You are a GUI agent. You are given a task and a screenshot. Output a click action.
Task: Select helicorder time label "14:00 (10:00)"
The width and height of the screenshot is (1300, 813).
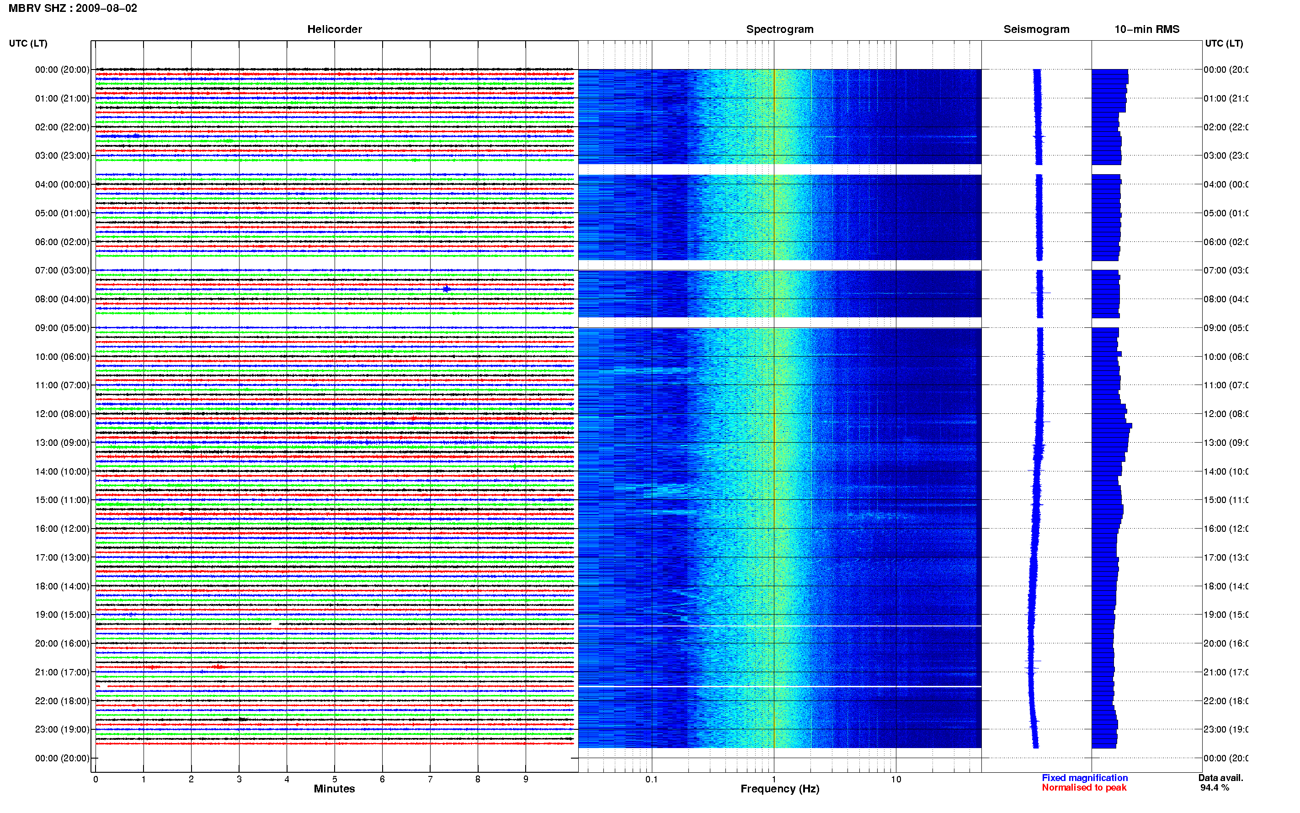click(62, 471)
